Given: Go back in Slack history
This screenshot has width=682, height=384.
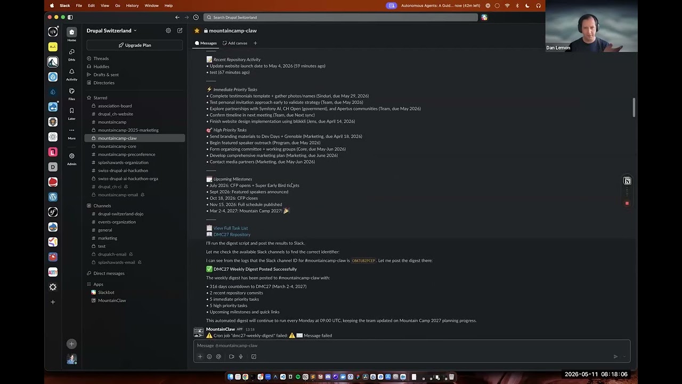Looking at the screenshot, I should 177,17.
